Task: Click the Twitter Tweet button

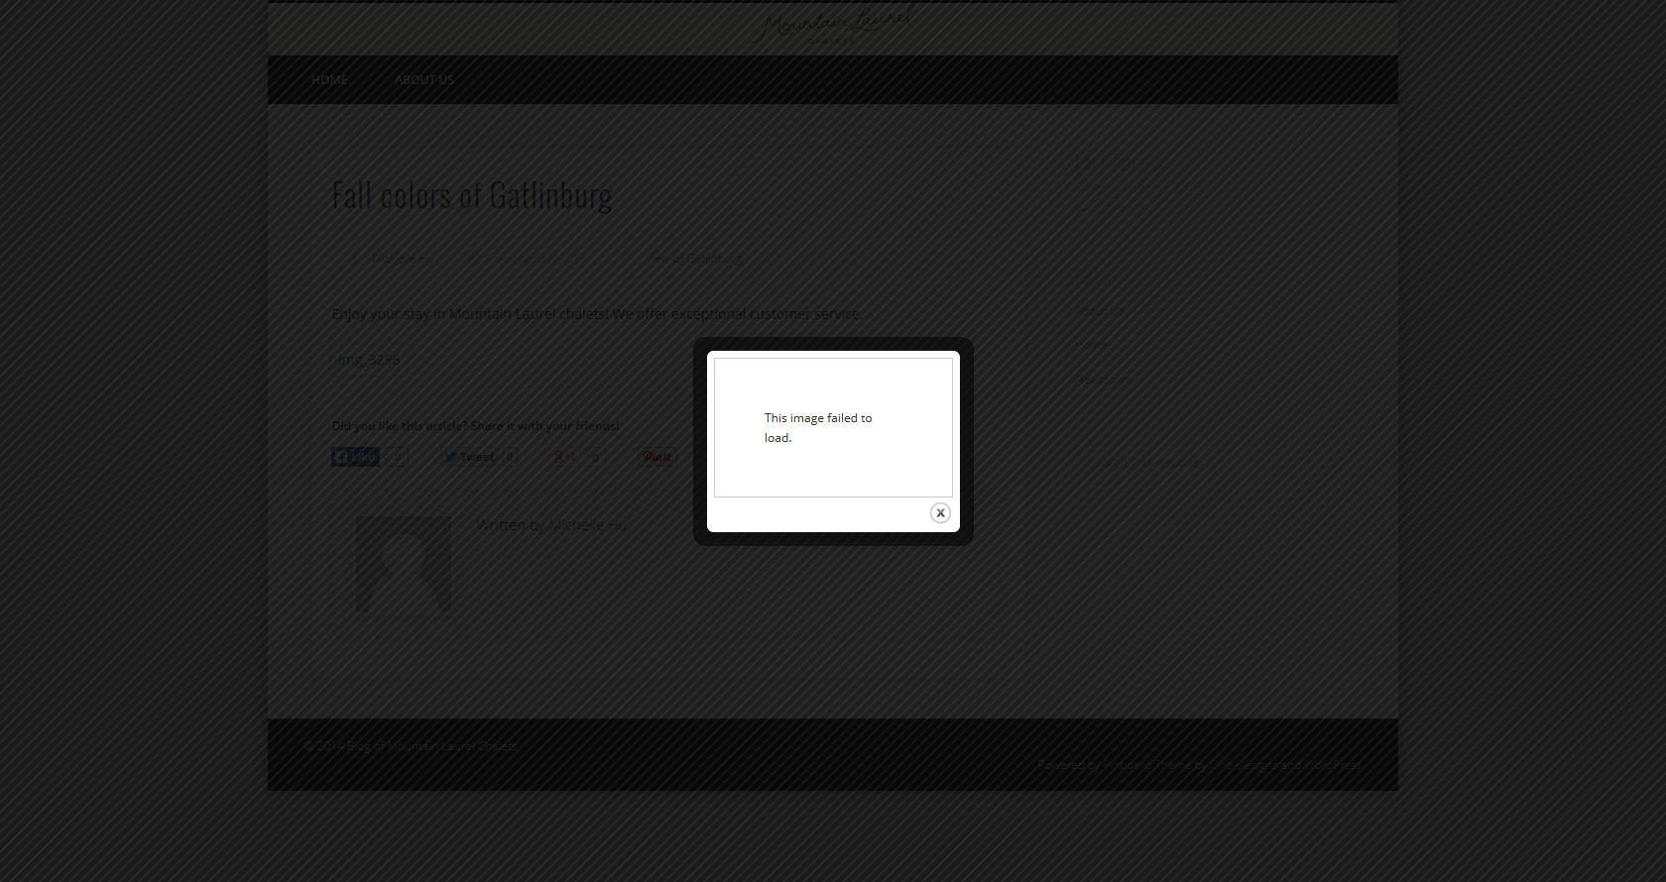Action: pos(469,457)
